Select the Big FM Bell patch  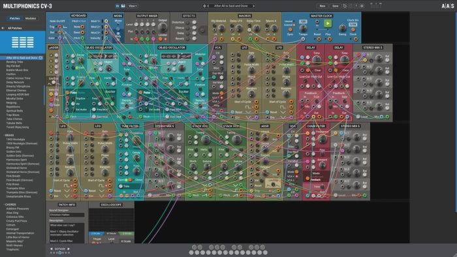point(13,66)
